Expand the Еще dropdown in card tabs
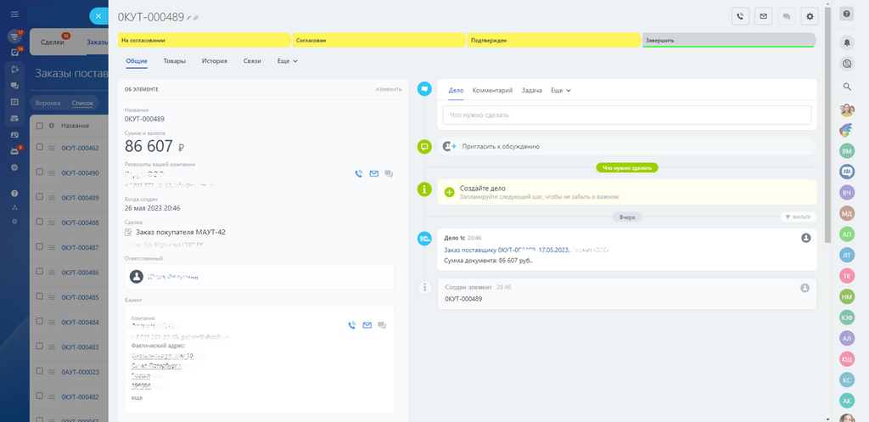869x422 pixels. tap(288, 61)
